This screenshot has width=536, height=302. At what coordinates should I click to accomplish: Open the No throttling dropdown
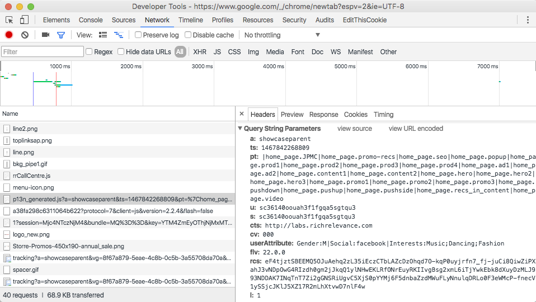(283, 35)
